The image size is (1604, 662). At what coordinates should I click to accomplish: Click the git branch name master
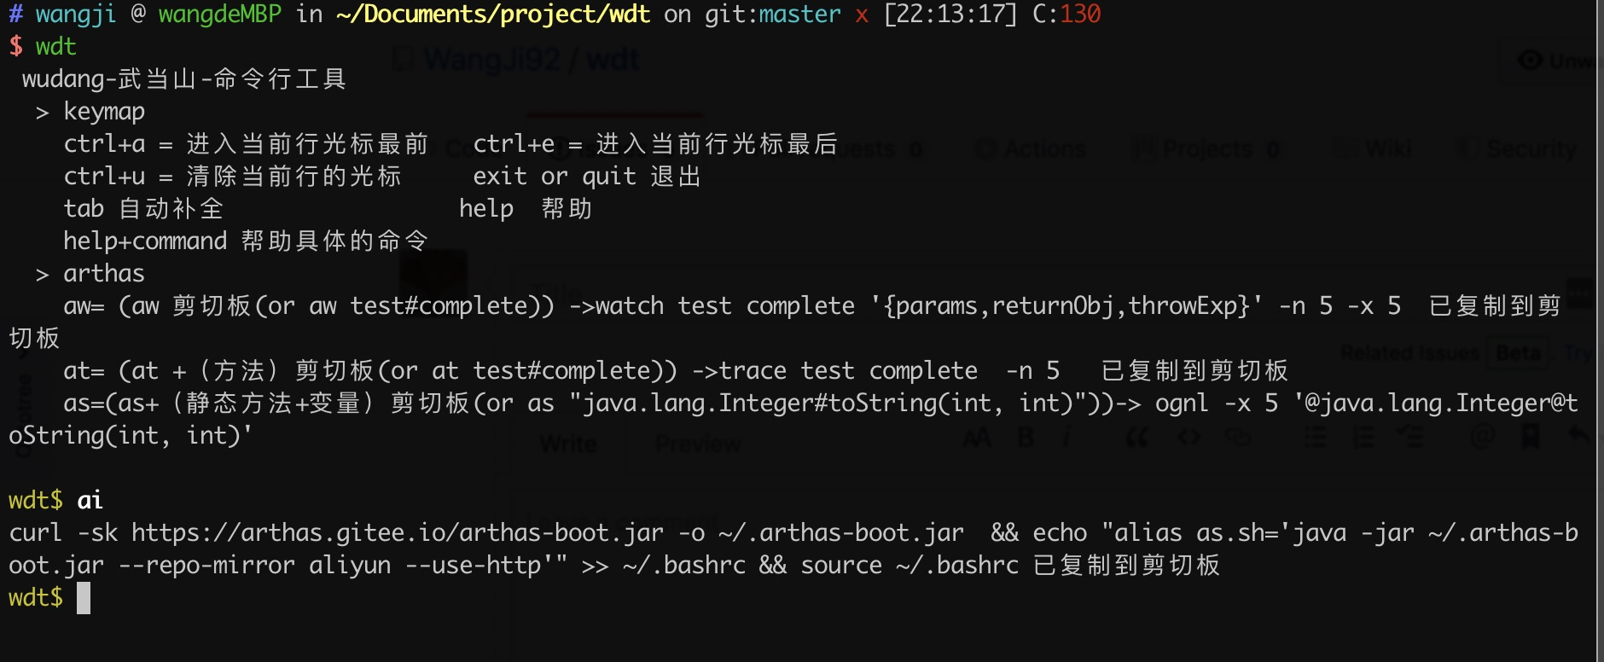point(799,15)
